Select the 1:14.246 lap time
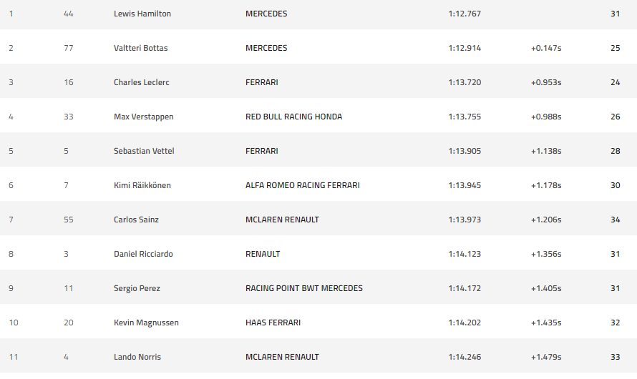The width and height of the screenshot is (637, 379). click(x=465, y=357)
